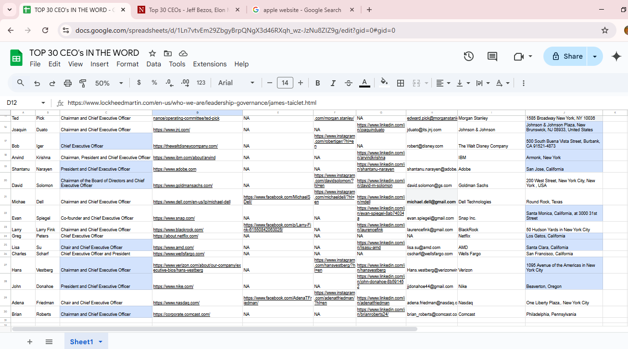628x349 pixels.
Task: Open version history clock icon
Action: pos(469,56)
